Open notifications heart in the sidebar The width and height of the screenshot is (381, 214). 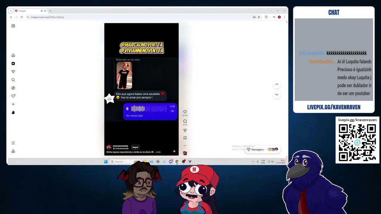pyautogui.click(x=13, y=96)
